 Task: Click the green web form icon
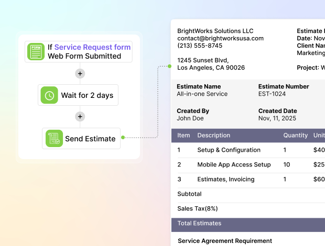pos(36,51)
